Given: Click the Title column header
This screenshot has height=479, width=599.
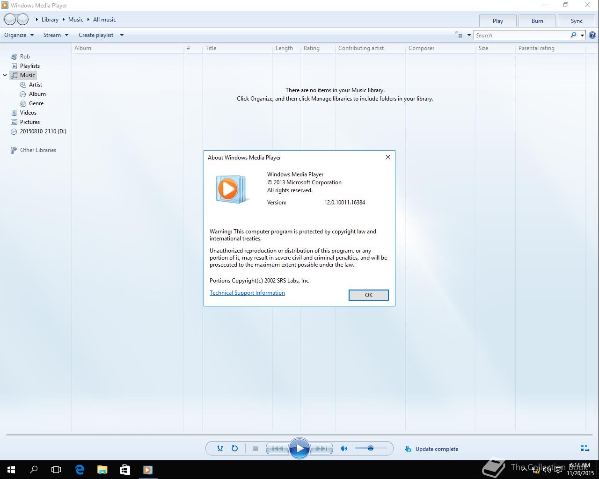Looking at the screenshot, I should click(x=237, y=48).
